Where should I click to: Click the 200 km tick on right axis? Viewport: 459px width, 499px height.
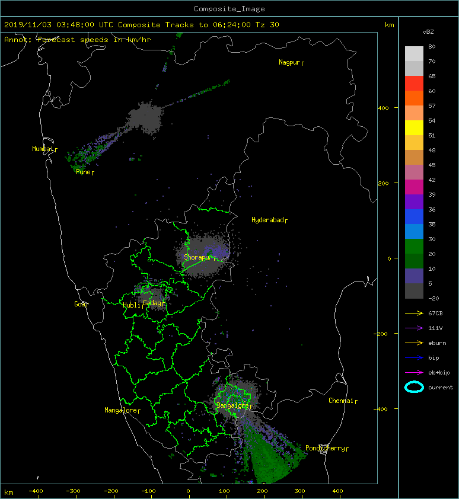click(x=384, y=183)
